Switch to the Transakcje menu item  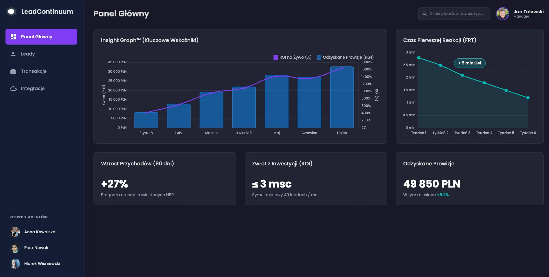click(33, 71)
